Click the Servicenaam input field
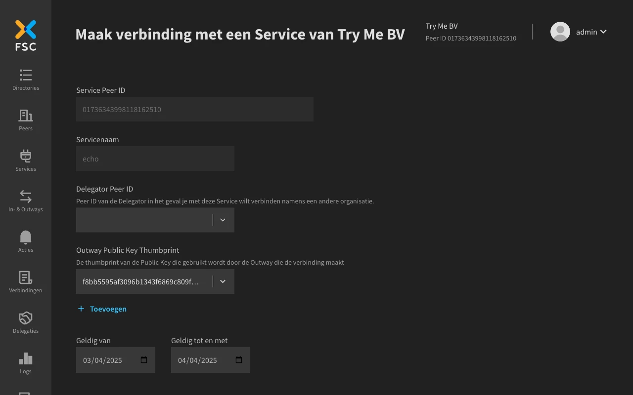Image resolution: width=633 pixels, height=395 pixels. pos(155,158)
